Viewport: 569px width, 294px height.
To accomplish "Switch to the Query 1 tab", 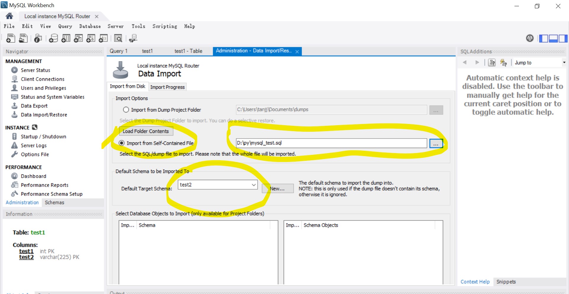I will pos(119,51).
